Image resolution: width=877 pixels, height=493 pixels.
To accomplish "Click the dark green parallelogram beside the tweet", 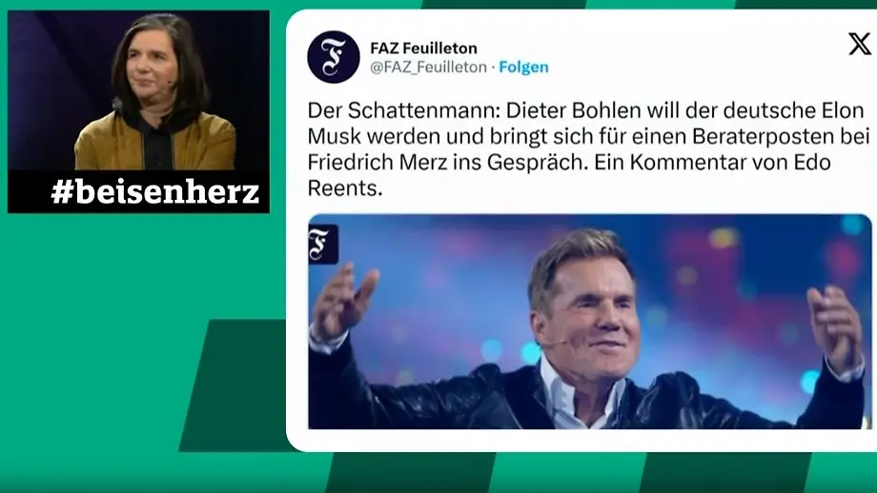I will point(235,385).
